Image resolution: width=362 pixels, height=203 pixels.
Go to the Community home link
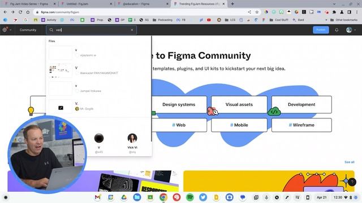click(x=28, y=30)
